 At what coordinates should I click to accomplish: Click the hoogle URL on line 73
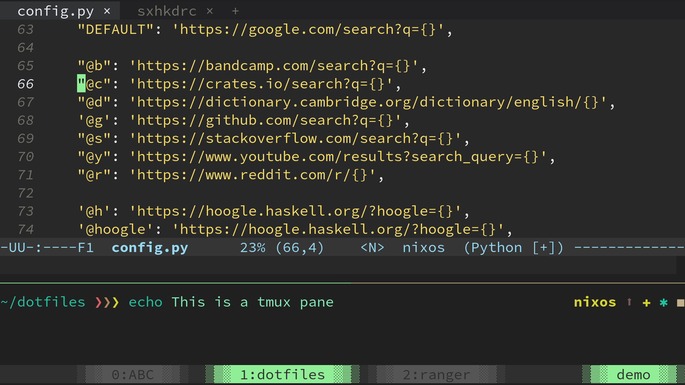pos(295,211)
